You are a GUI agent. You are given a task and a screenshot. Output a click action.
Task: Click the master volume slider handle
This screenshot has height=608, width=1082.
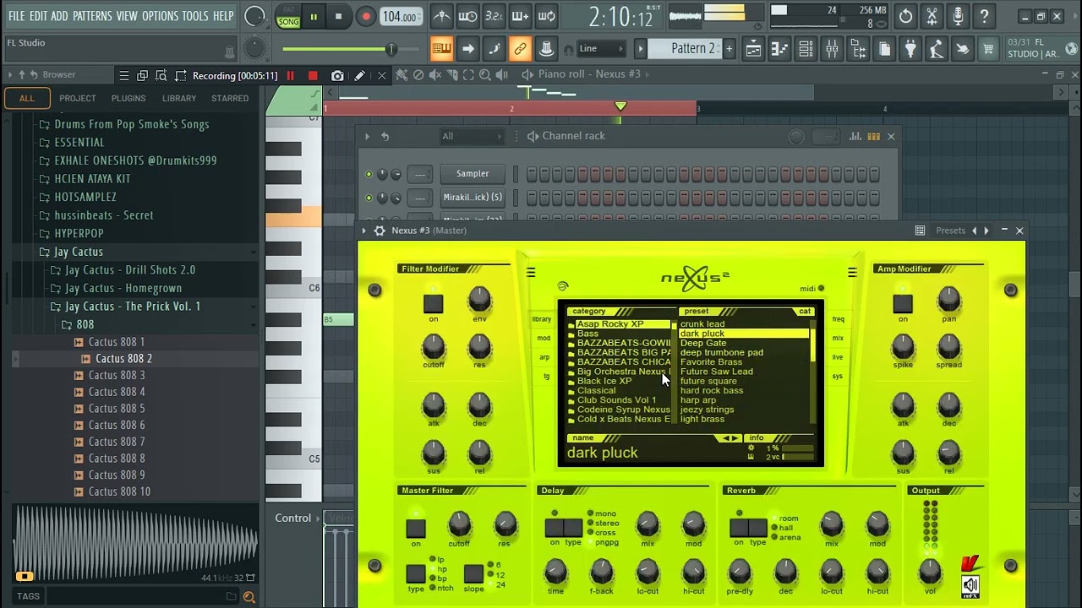tap(391, 50)
